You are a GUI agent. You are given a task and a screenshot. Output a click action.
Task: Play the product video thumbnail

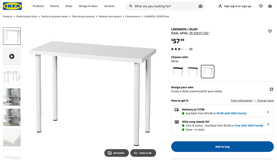click(12, 56)
